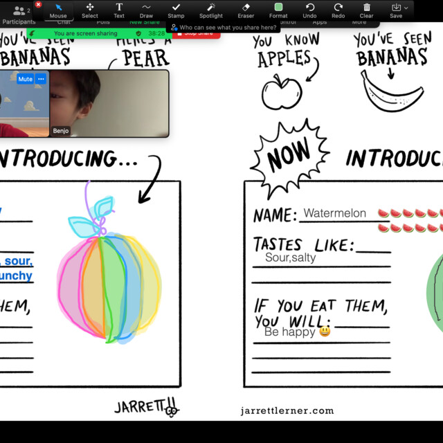
Task: Open the Format color options
Action: click(278, 10)
